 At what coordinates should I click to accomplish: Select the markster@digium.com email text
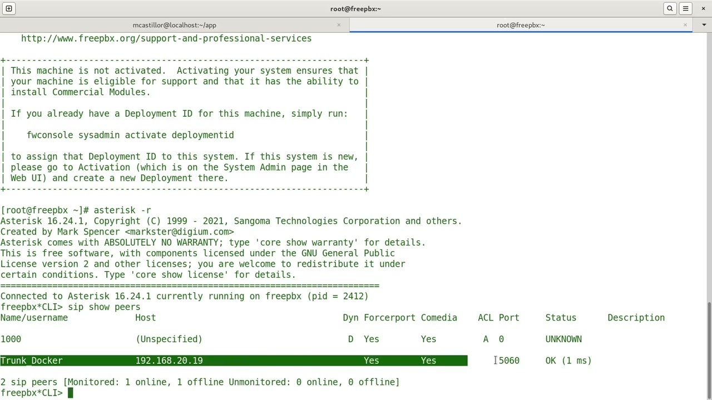(x=179, y=232)
